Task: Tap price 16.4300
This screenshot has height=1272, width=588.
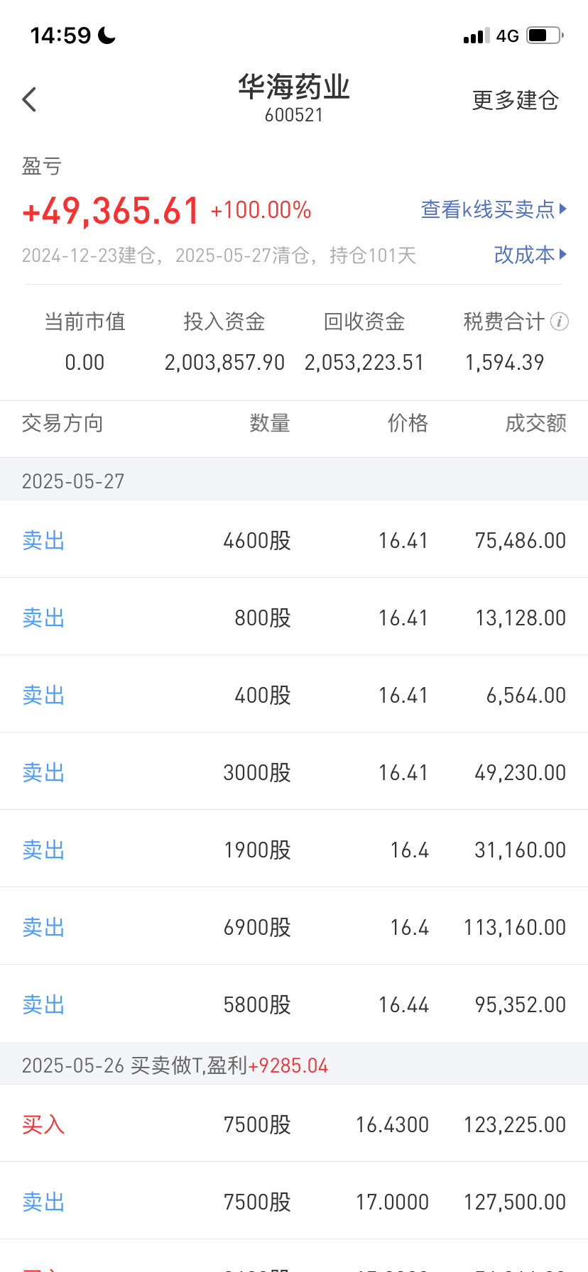Action: click(x=392, y=1125)
